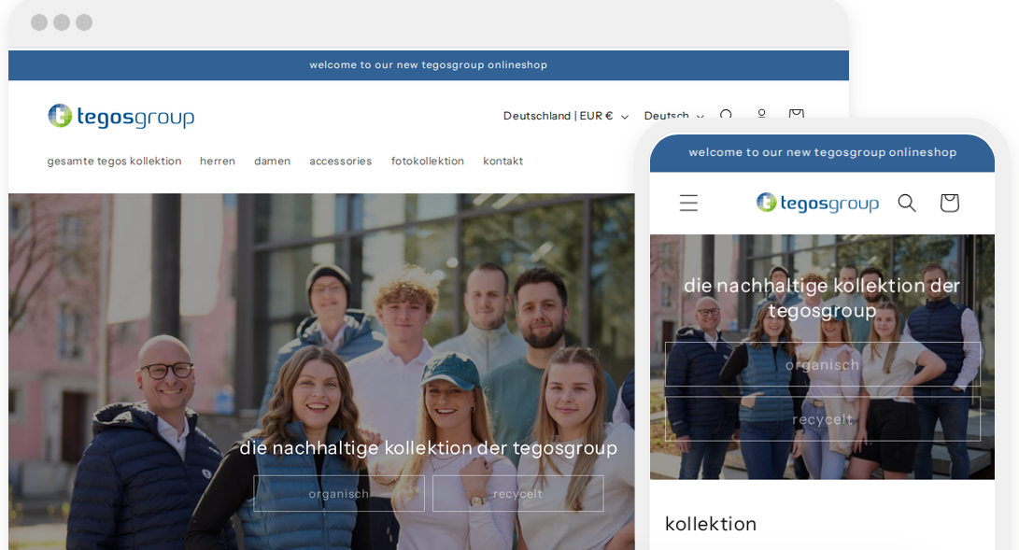Open the hamburger menu in mobile view
Viewport: 1019px width, 550px height.
688,203
